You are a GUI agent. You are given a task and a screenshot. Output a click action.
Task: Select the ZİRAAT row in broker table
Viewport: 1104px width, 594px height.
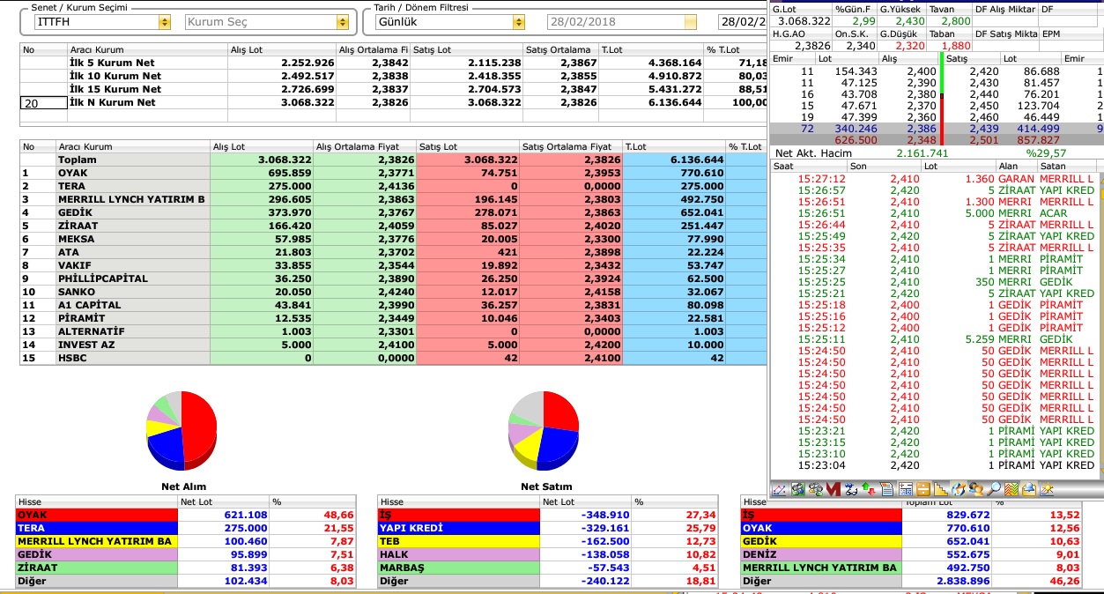[393, 226]
